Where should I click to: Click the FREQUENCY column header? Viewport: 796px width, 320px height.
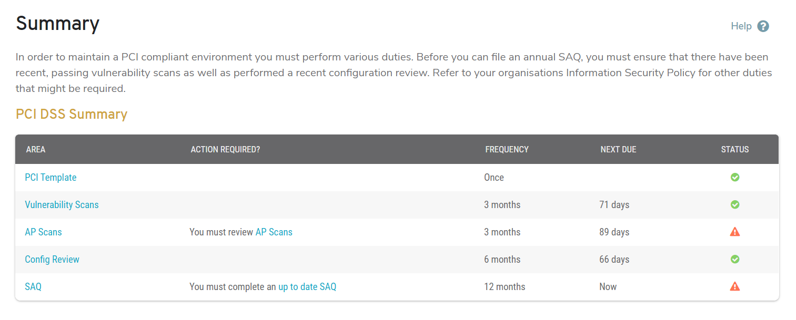(x=507, y=150)
